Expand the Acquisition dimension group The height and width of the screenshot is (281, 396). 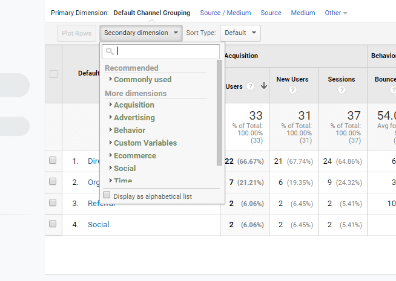pos(134,105)
